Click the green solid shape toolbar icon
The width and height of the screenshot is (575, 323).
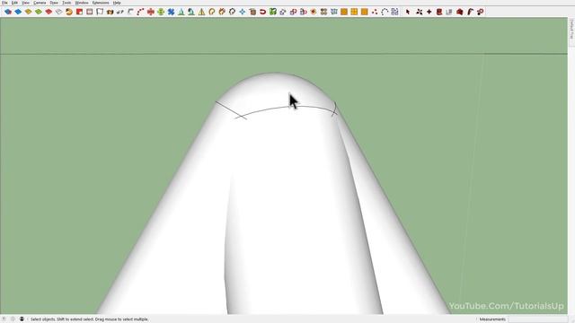click(39, 12)
